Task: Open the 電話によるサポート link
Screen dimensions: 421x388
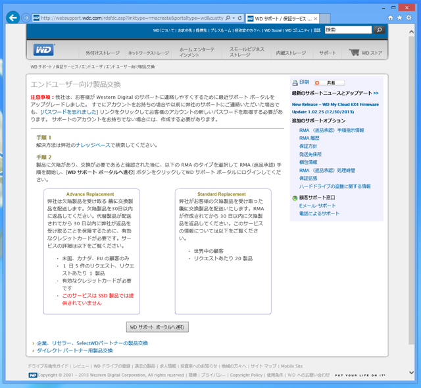Action: click(319, 213)
